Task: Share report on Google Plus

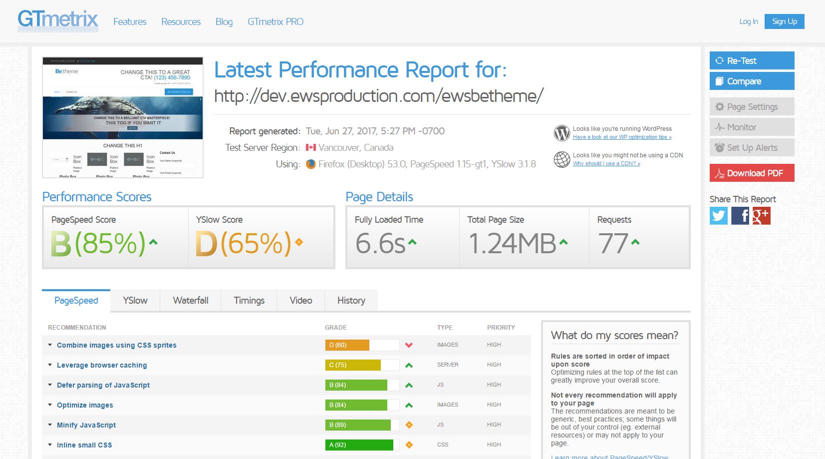Action: pyautogui.click(x=762, y=216)
